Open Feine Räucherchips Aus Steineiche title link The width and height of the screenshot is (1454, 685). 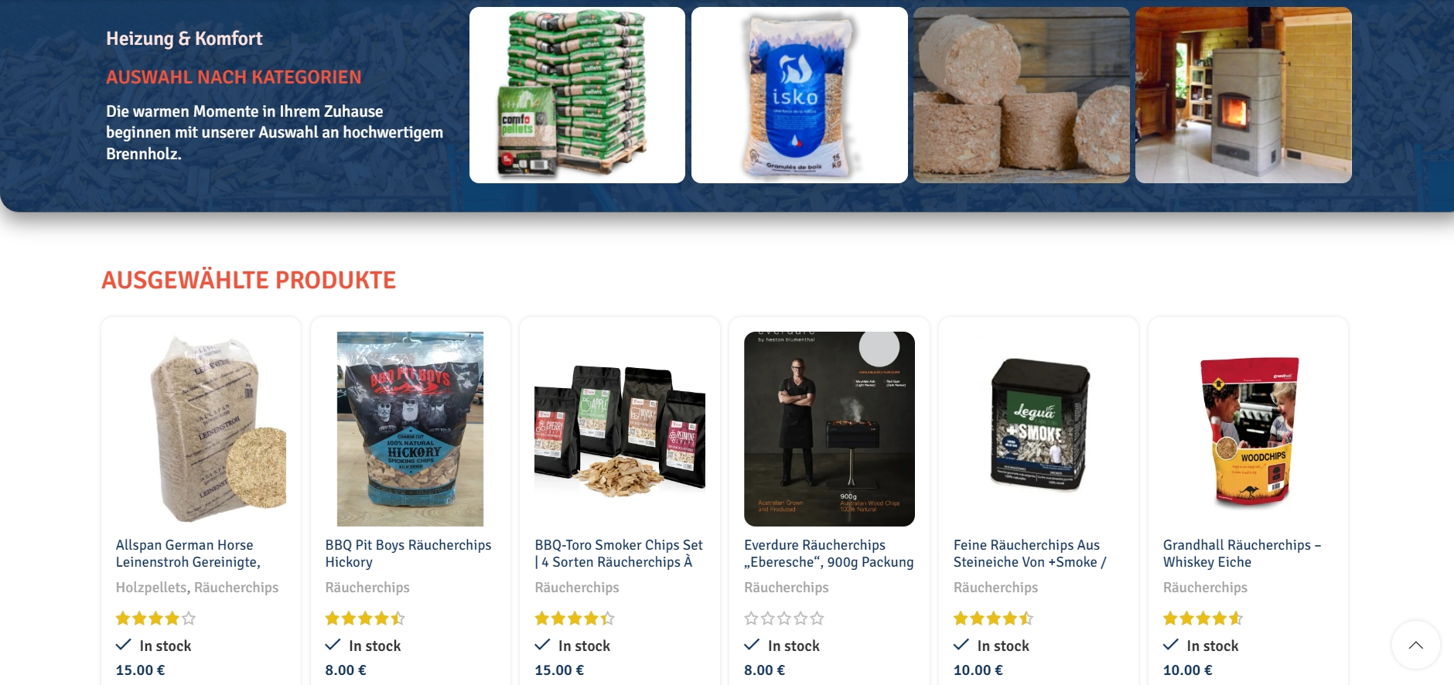[1030, 554]
